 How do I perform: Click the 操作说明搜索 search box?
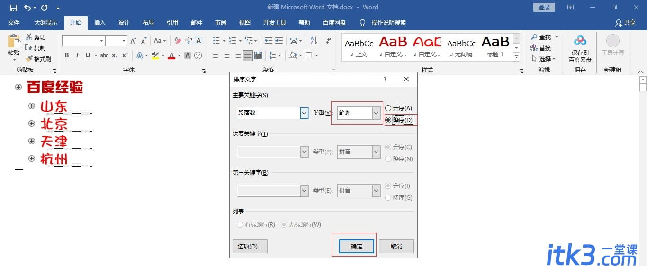click(388, 23)
